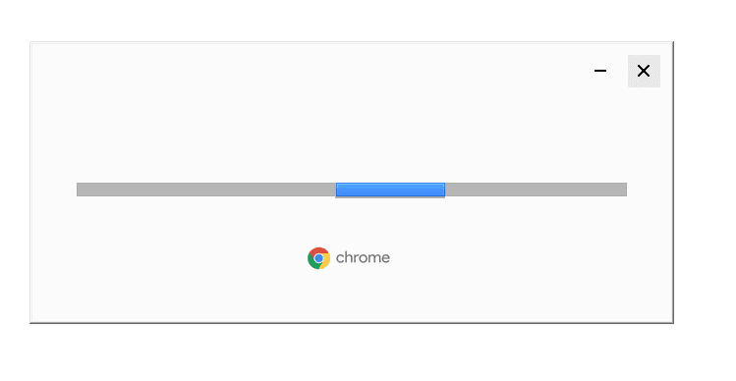Click empty title area of installer window

[305, 71]
